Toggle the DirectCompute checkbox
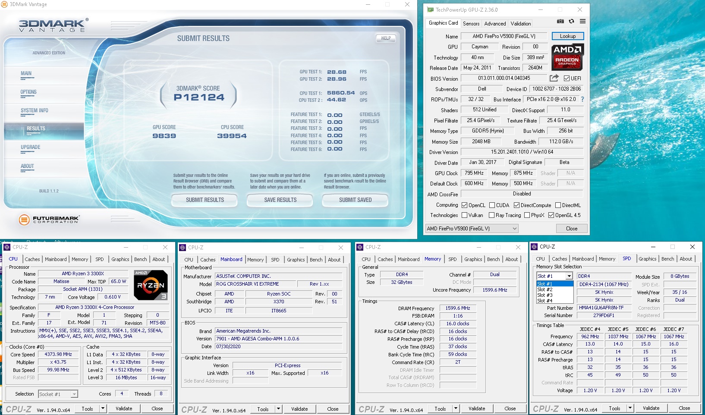This screenshot has height=415, width=705. (x=516, y=205)
